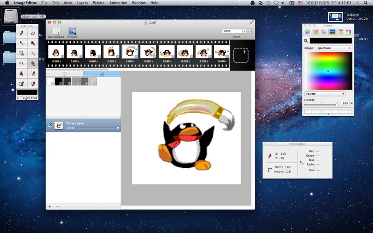The height and width of the screenshot is (233, 373).
Task: Select the Zoom magnifier tool in palette
Action: point(33,43)
